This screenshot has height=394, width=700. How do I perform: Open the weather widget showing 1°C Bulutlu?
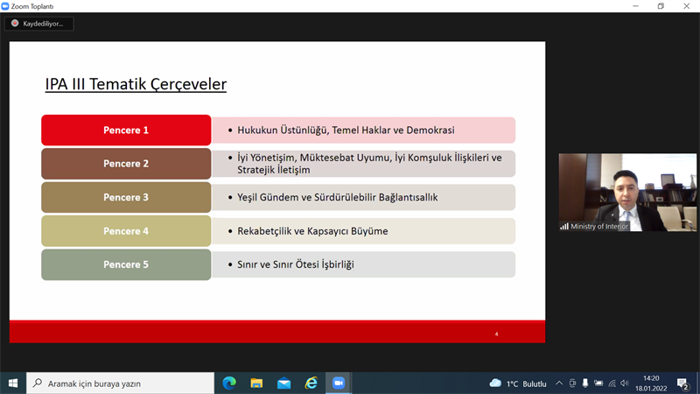(x=518, y=383)
